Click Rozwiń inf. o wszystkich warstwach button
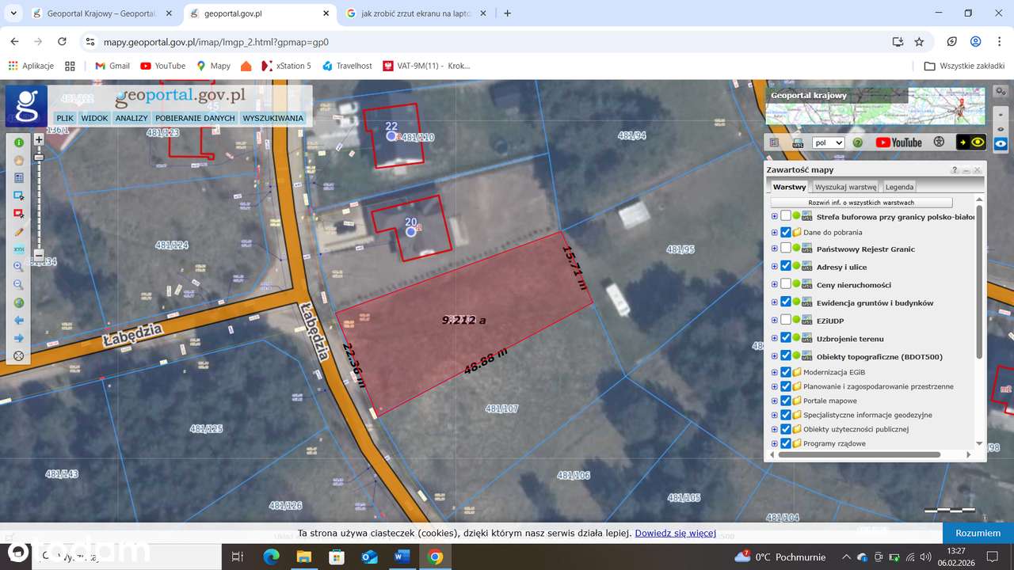This screenshot has height=570, width=1014. point(861,203)
